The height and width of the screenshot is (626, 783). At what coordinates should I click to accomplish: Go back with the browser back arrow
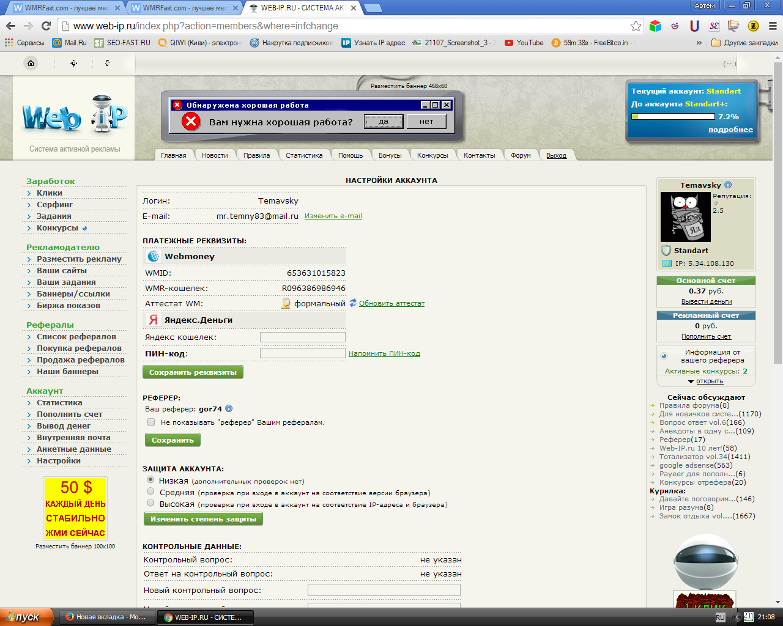pos(10,26)
